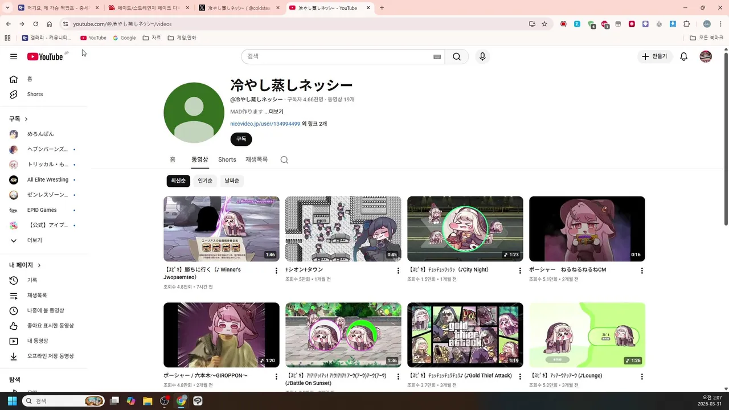
Task: Open options for +シオン+タウン video
Action: pos(398,270)
